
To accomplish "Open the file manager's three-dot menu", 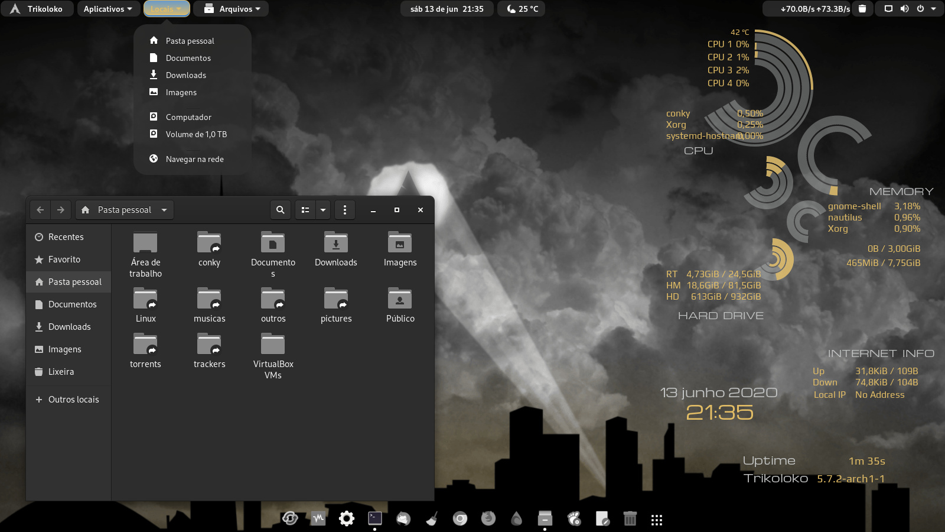I will (x=345, y=210).
